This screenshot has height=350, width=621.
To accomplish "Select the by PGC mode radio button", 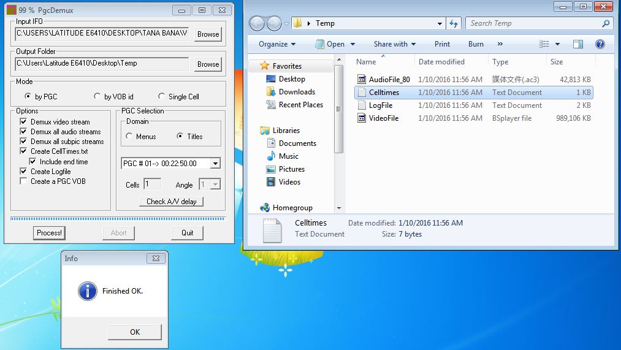I will 28,96.
